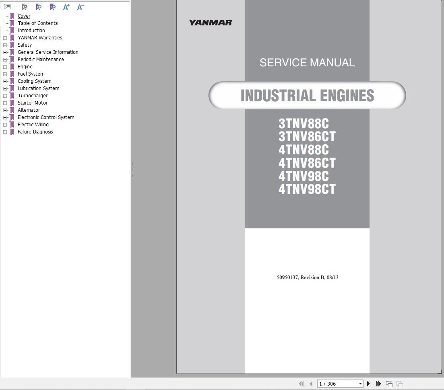Viewport: 444px width, 390px height.
Task: Select the Starter Motor bookmark
Action: point(33,103)
